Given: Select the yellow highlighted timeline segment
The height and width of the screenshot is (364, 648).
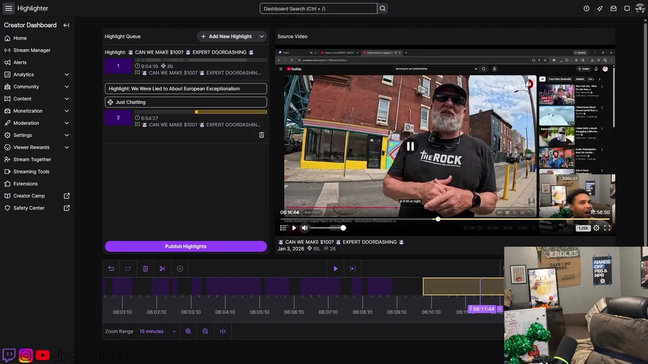Looking at the screenshot, I should 463,287.
